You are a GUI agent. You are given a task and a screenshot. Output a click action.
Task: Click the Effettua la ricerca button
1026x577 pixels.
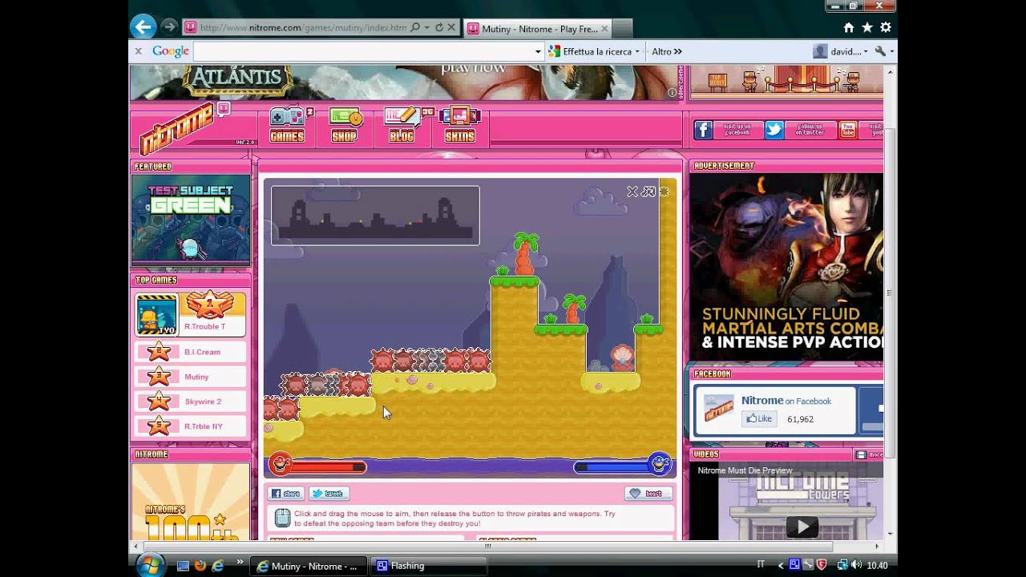590,51
